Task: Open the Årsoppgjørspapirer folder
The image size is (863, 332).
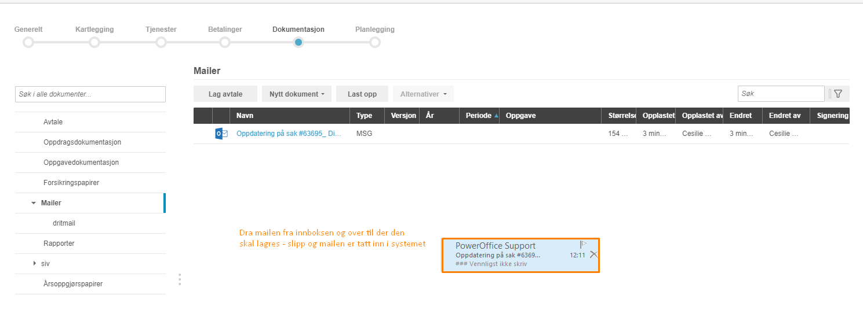Action: pyautogui.click(x=90, y=284)
